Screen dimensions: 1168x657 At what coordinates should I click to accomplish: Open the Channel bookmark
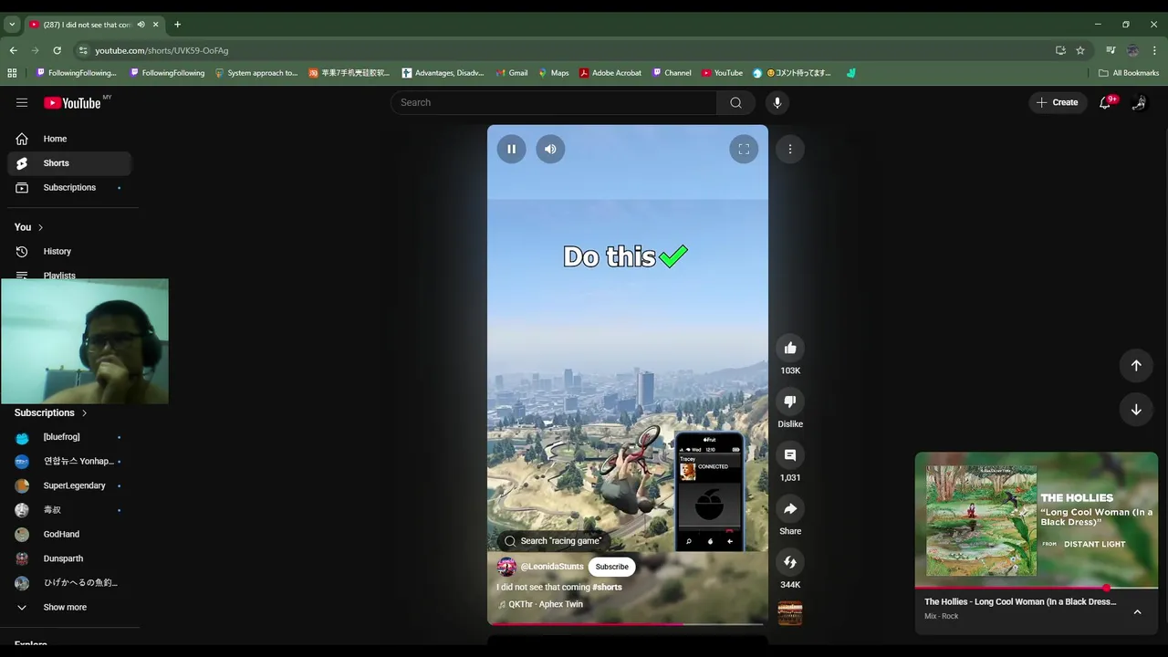click(x=672, y=73)
